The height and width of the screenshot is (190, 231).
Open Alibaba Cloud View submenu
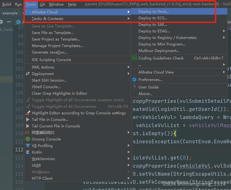point(179,72)
